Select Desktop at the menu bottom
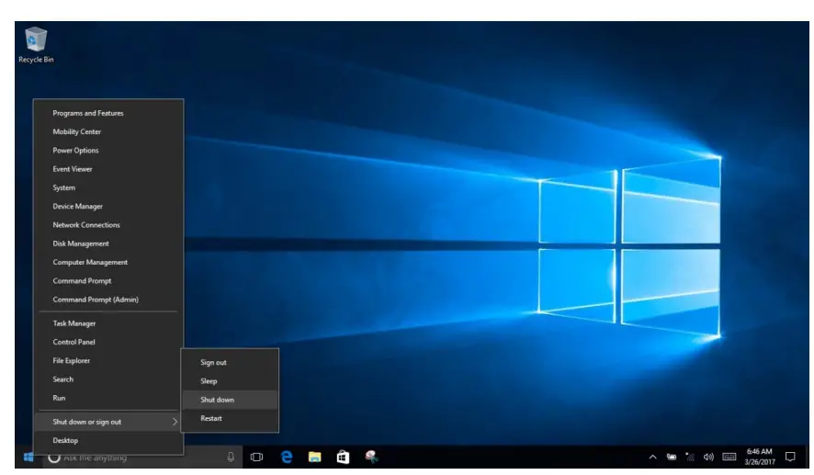The height and width of the screenshot is (475, 814). click(108, 441)
